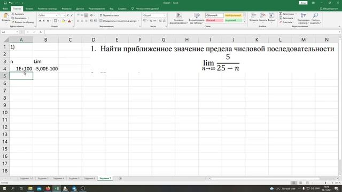This screenshot has width=342, height=192.
Task: Apply the Bad (Плохой) cell style
Action: point(214,20)
